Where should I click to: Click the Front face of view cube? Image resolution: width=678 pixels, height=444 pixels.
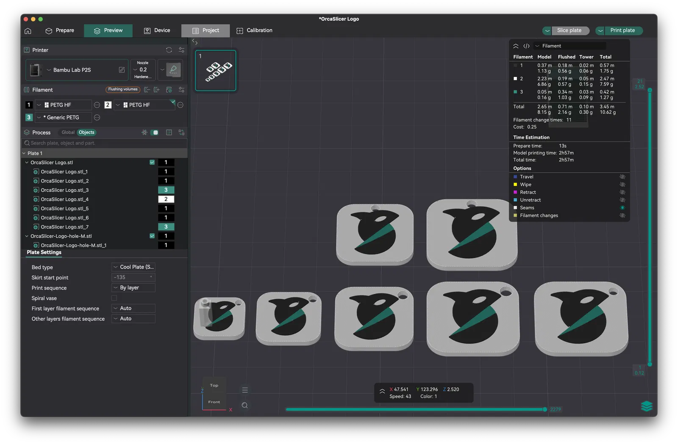coord(214,402)
